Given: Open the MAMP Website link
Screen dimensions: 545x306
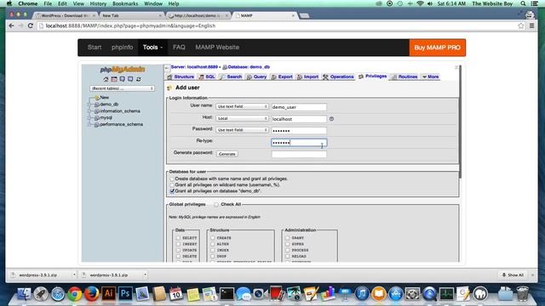Looking at the screenshot, I should 217,48.
